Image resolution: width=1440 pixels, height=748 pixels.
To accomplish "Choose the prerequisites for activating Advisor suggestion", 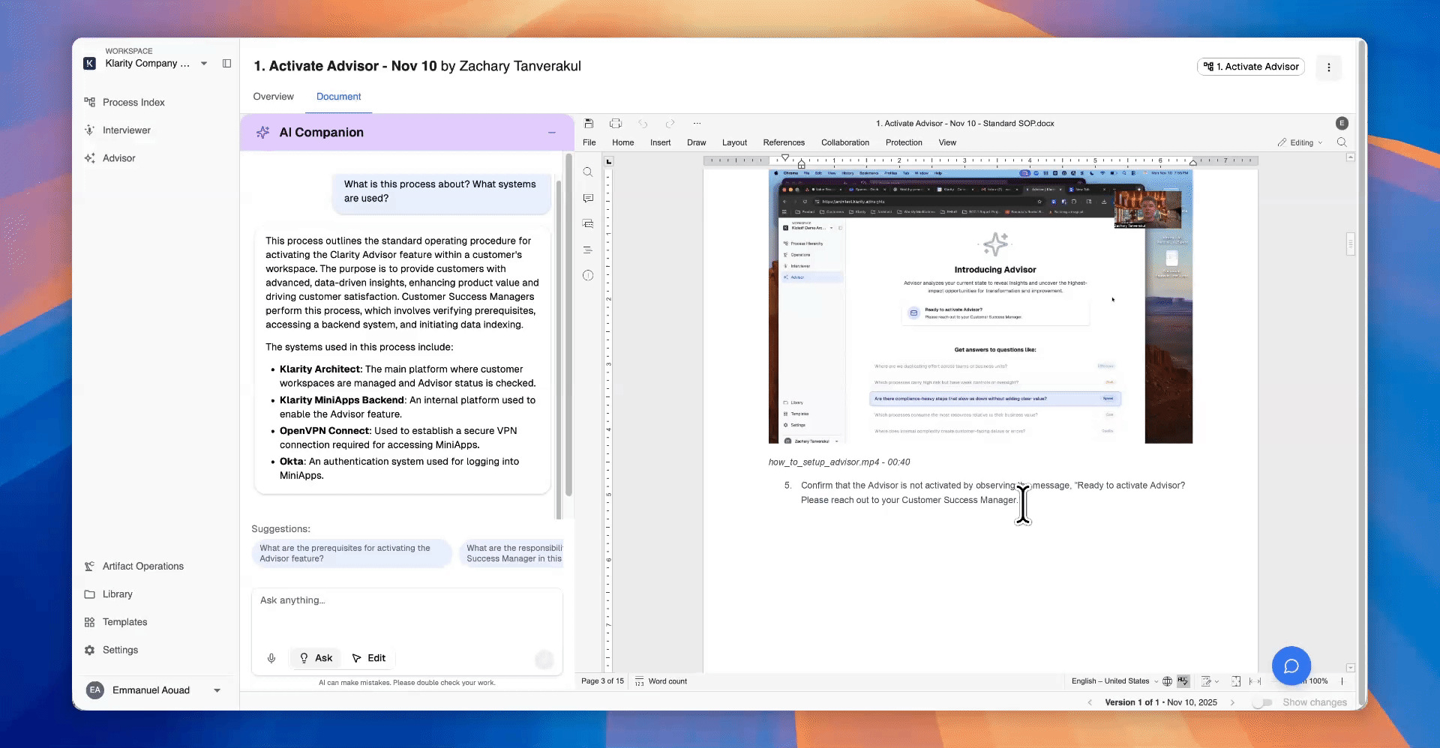I will click(352, 553).
